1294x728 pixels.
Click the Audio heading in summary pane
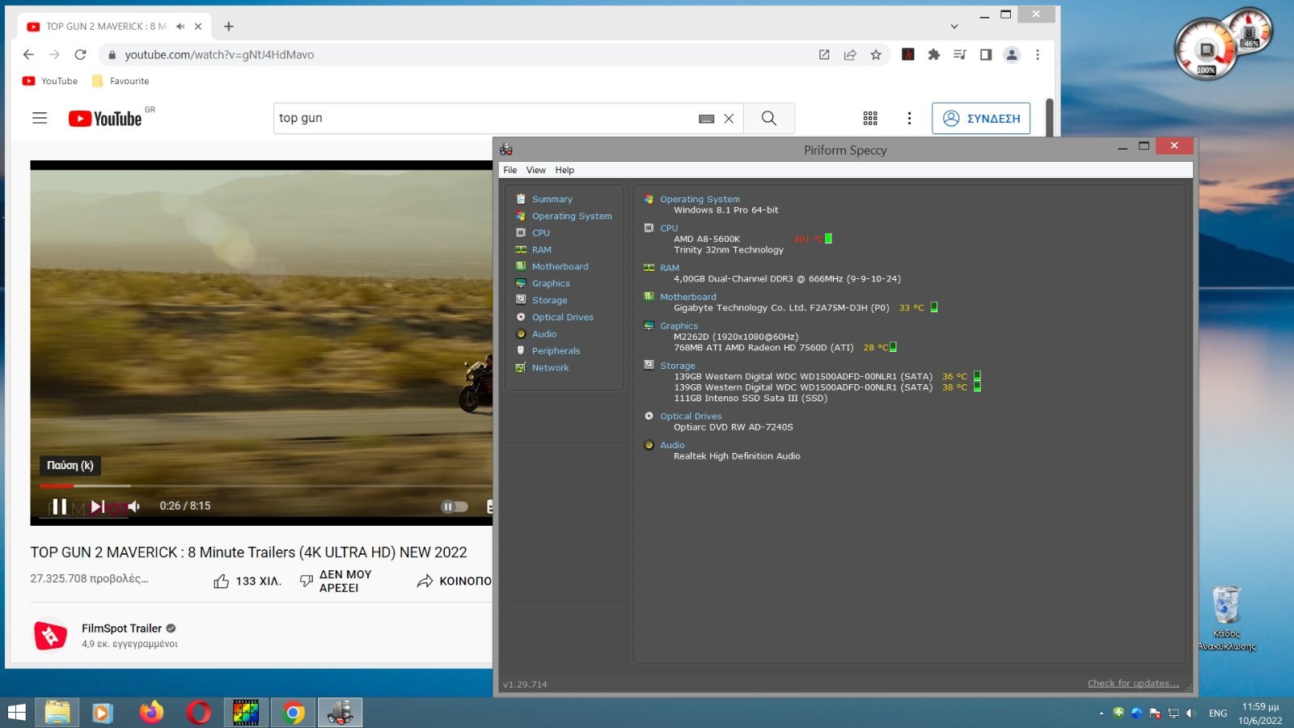672,446
